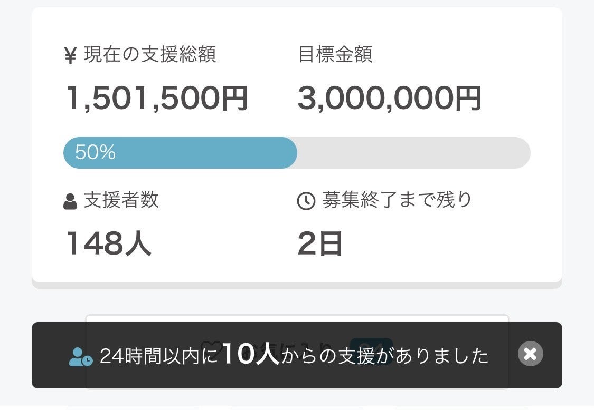Click the 1,501,500円 current total amount
Viewport: 594px width, 410px height.
(x=157, y=99)
